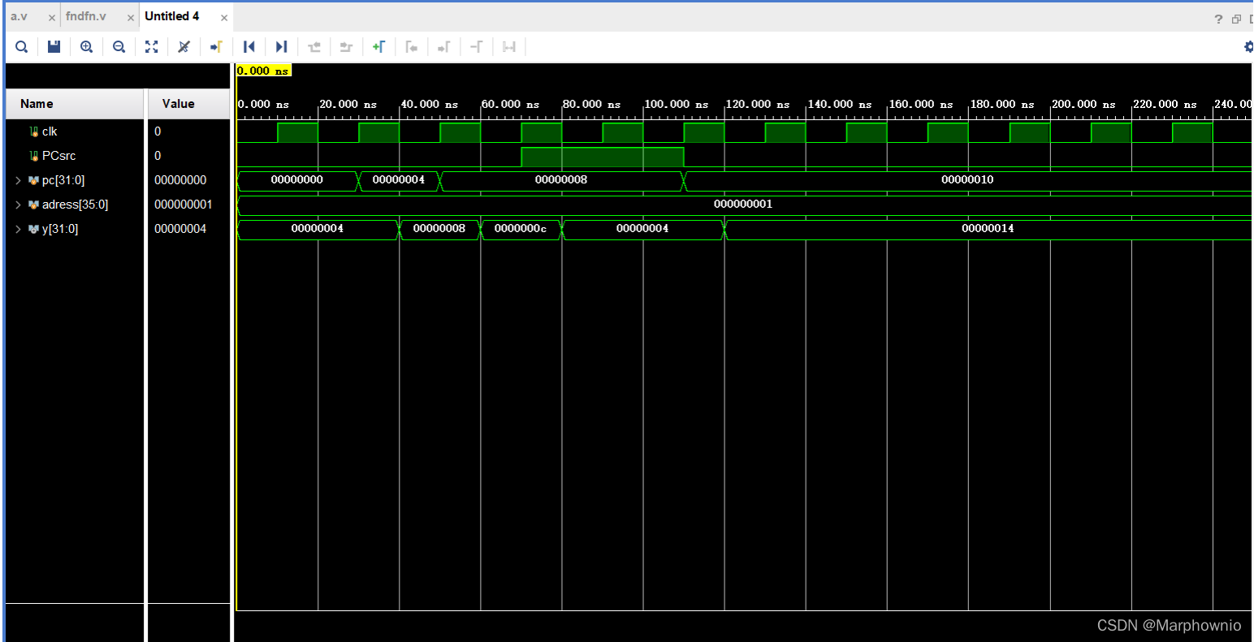Click the y value 00000004 in Value column
Image resolution: width=1254 pixels, height=642 pixels.
coord(180,229)
